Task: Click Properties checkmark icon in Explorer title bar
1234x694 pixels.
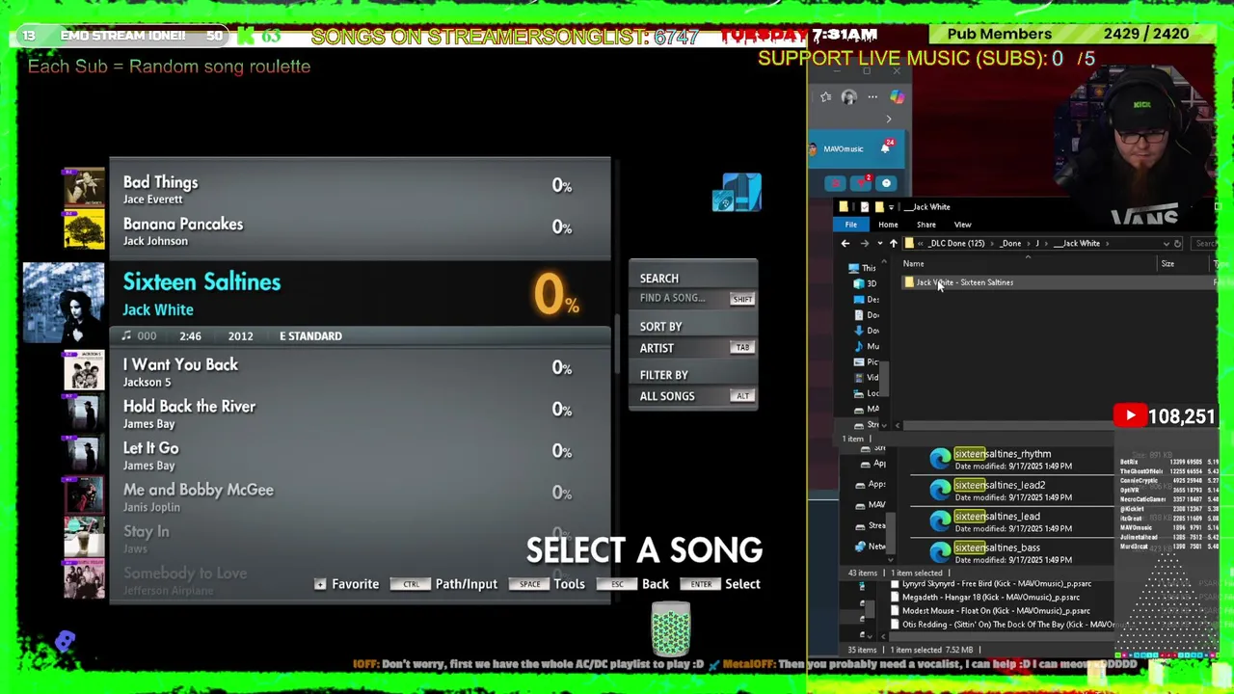Action: click(864, 206)
